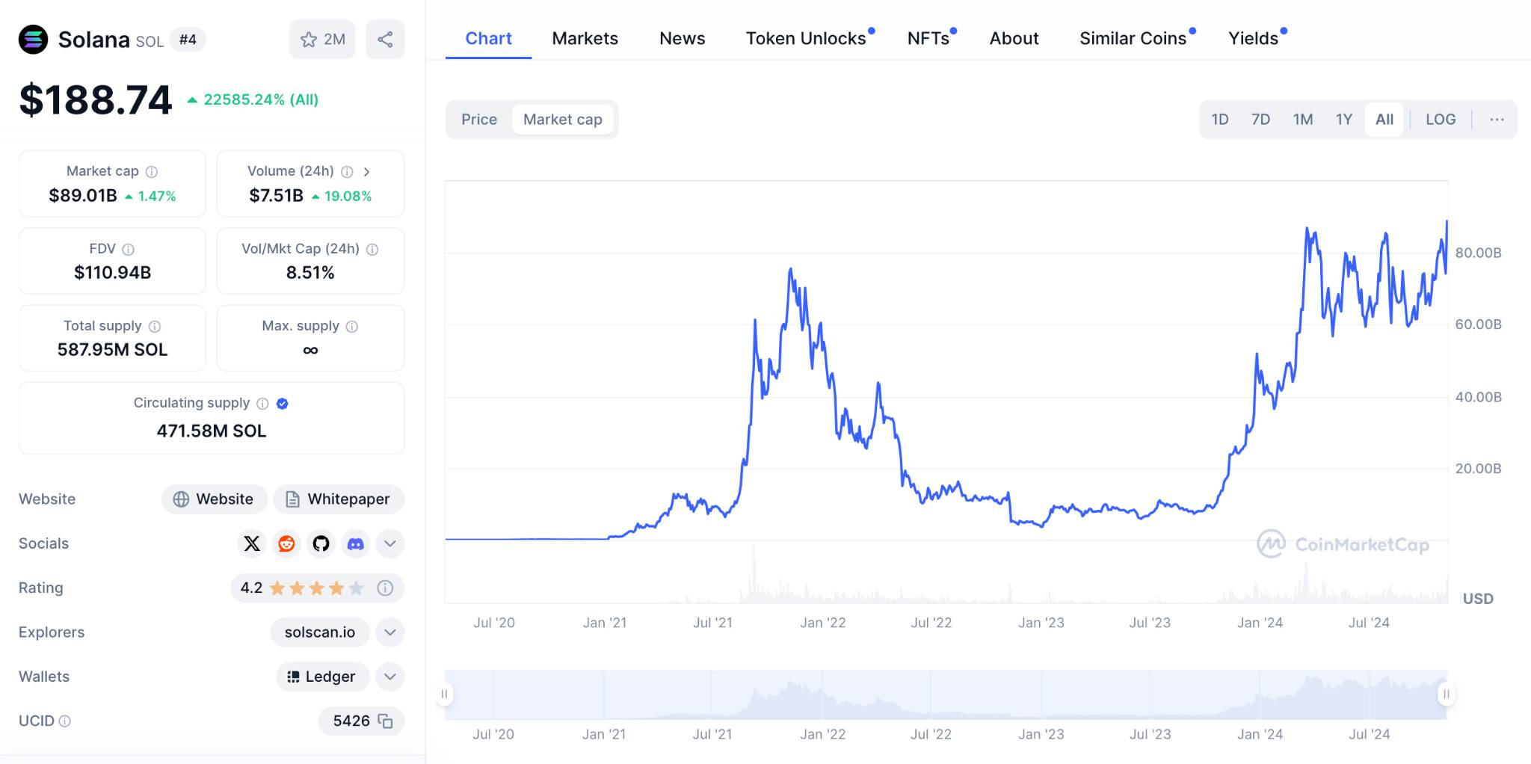Show Market cap info tooltip icon

click(152, 172)
